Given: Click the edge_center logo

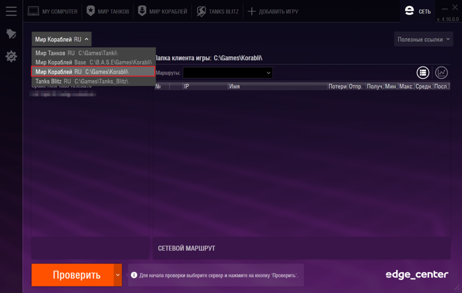Looking at the screenshot, I should click(417, 275).
